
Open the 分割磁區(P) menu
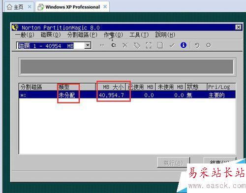pos(82,35)
